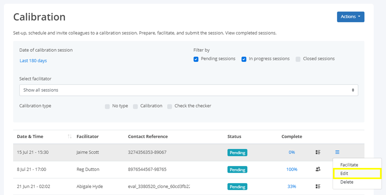The image size is (386, 195).
Task: Tick the No type checkbox
Action: coord(107,106)
